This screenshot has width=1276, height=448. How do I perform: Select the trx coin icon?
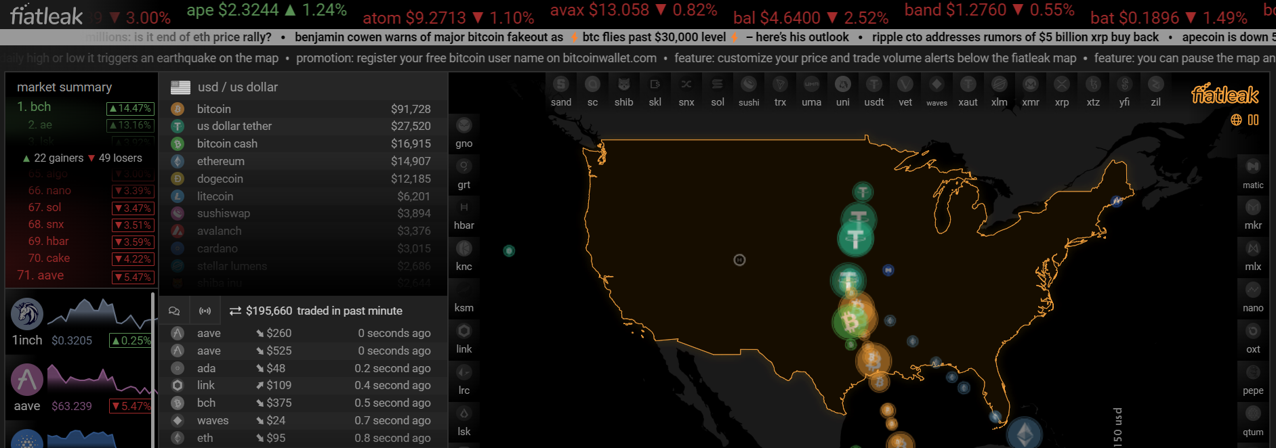click(780, 85)
